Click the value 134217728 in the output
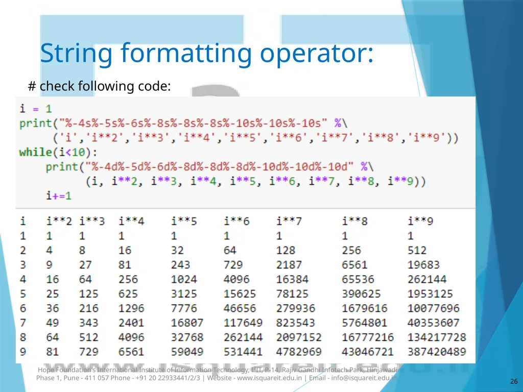Viewport: 523px width, 392px height. (x=437, y=337)
